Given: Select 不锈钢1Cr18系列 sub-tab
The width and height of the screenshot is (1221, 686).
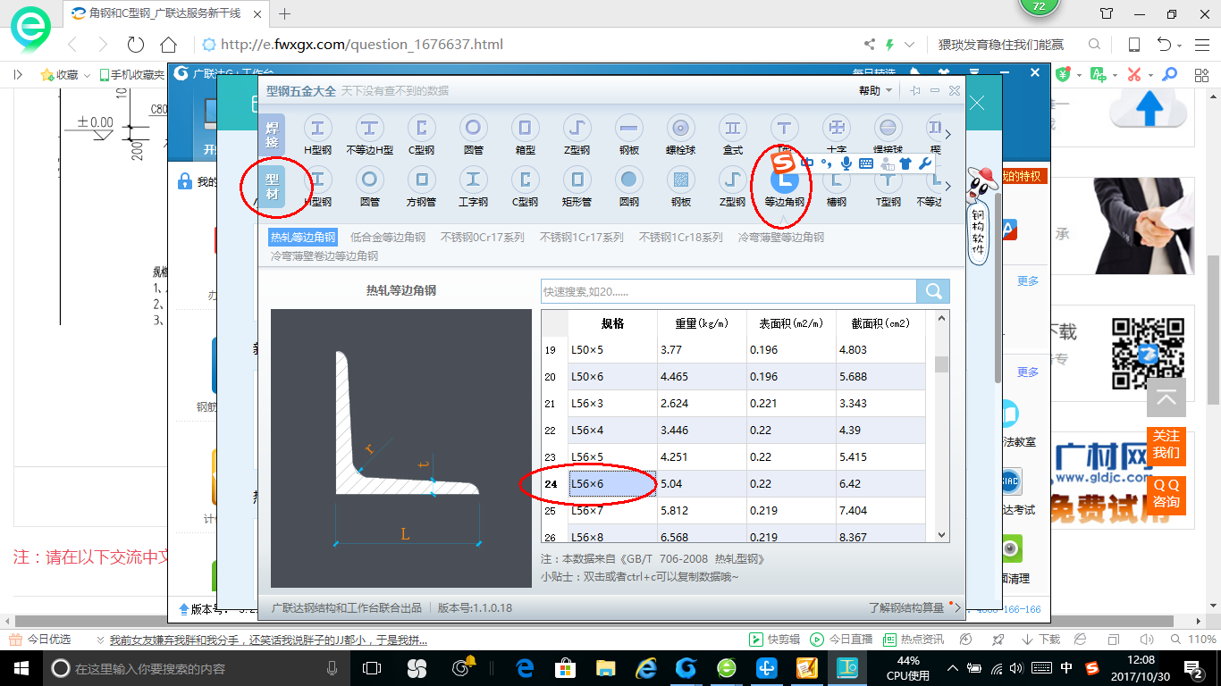Looking at the screenshot, I should click(x=680, y=238).
